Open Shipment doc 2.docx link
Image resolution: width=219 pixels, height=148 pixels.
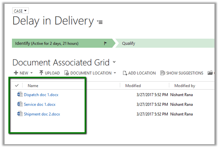tap(42, 114)
